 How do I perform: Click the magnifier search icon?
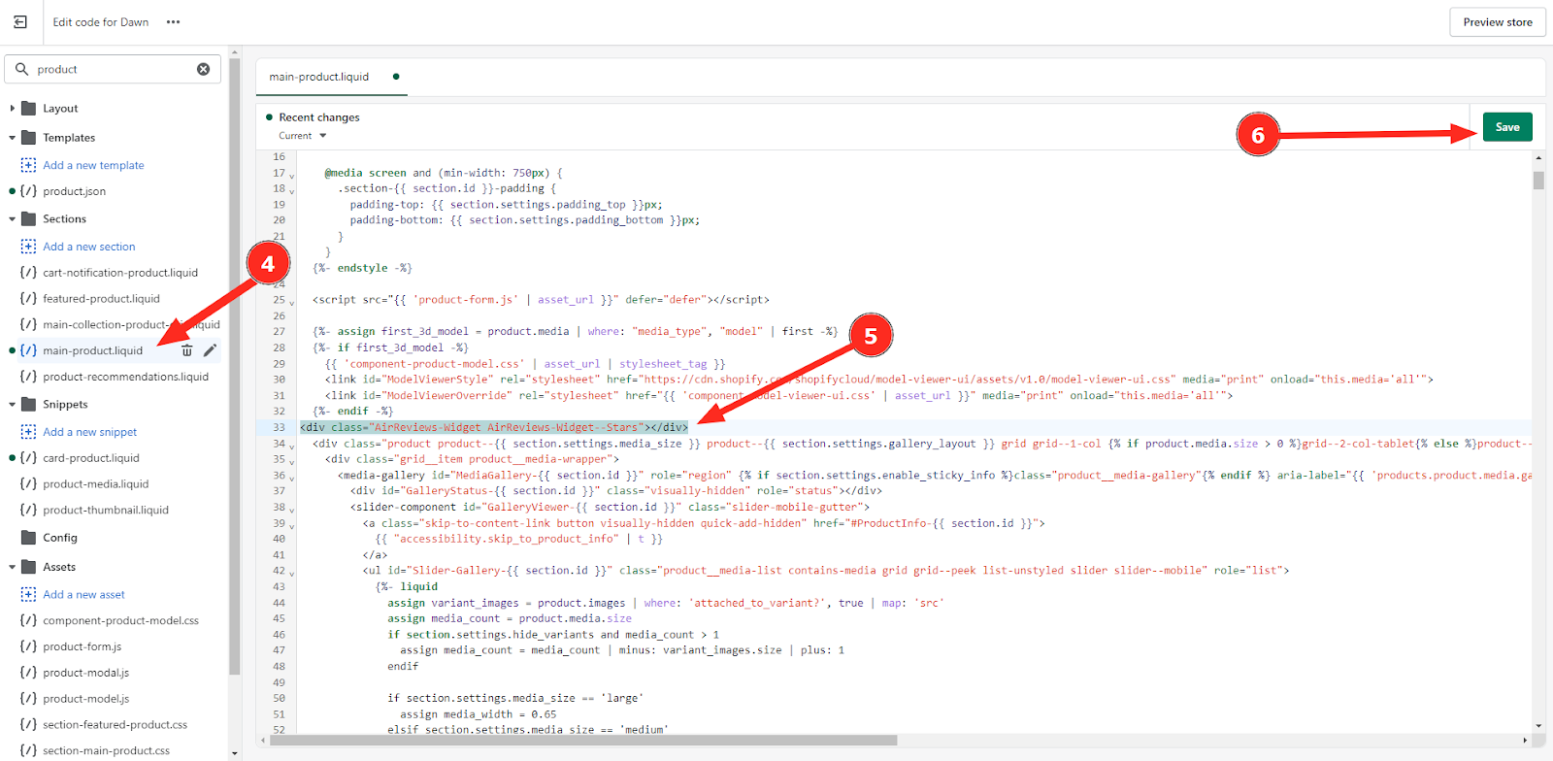tap(21, 69)
